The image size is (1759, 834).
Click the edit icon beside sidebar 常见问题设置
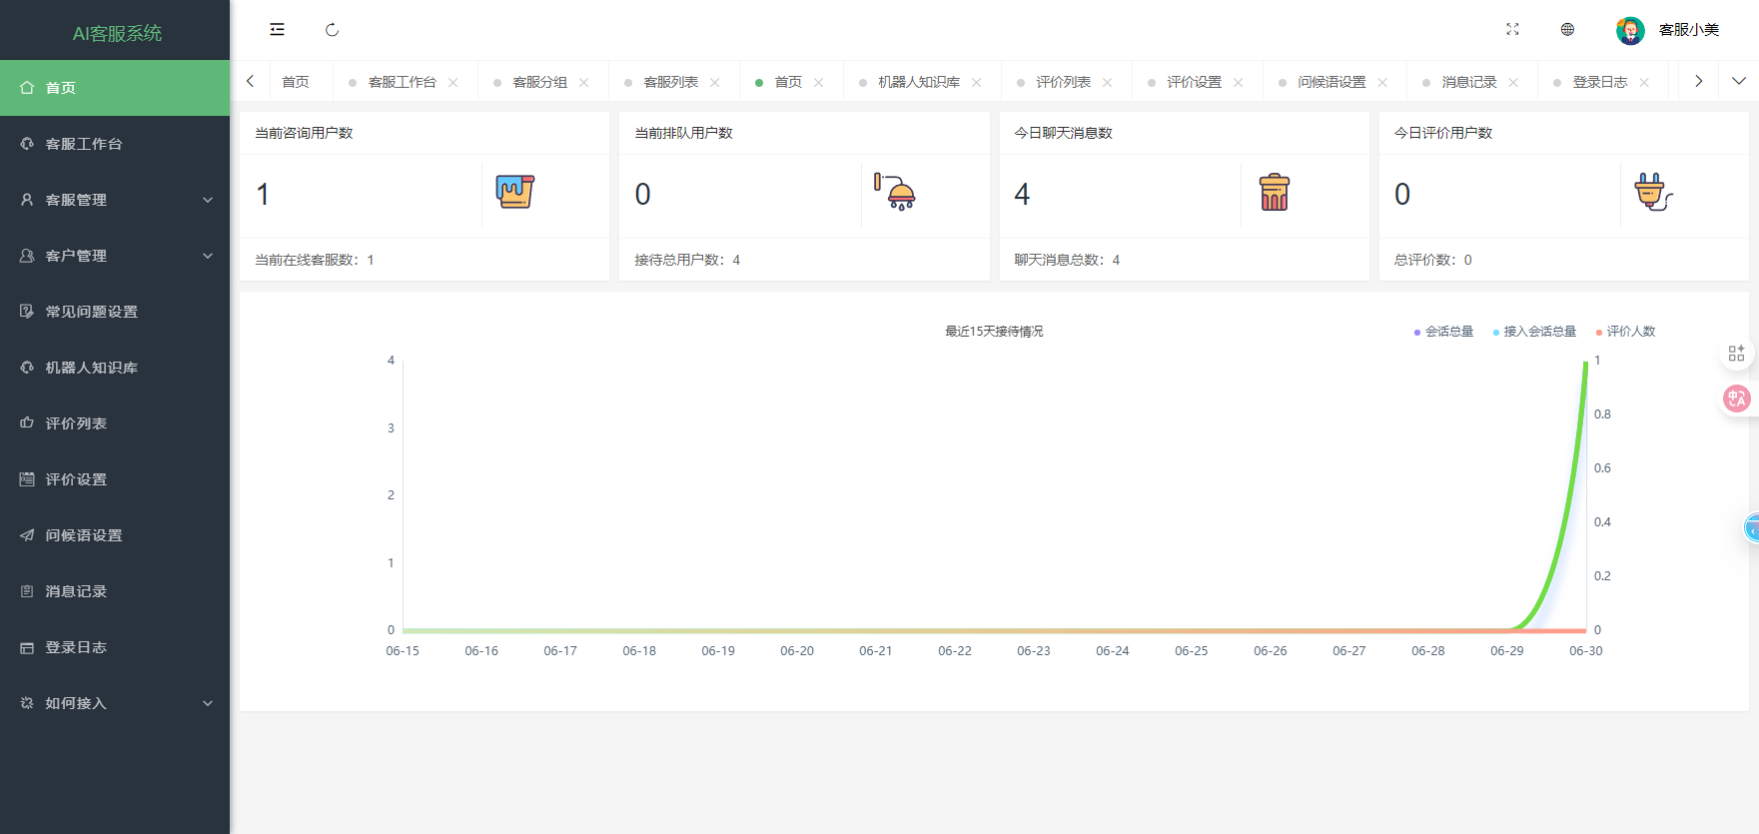pyautogui.click(x=27, y=312)
